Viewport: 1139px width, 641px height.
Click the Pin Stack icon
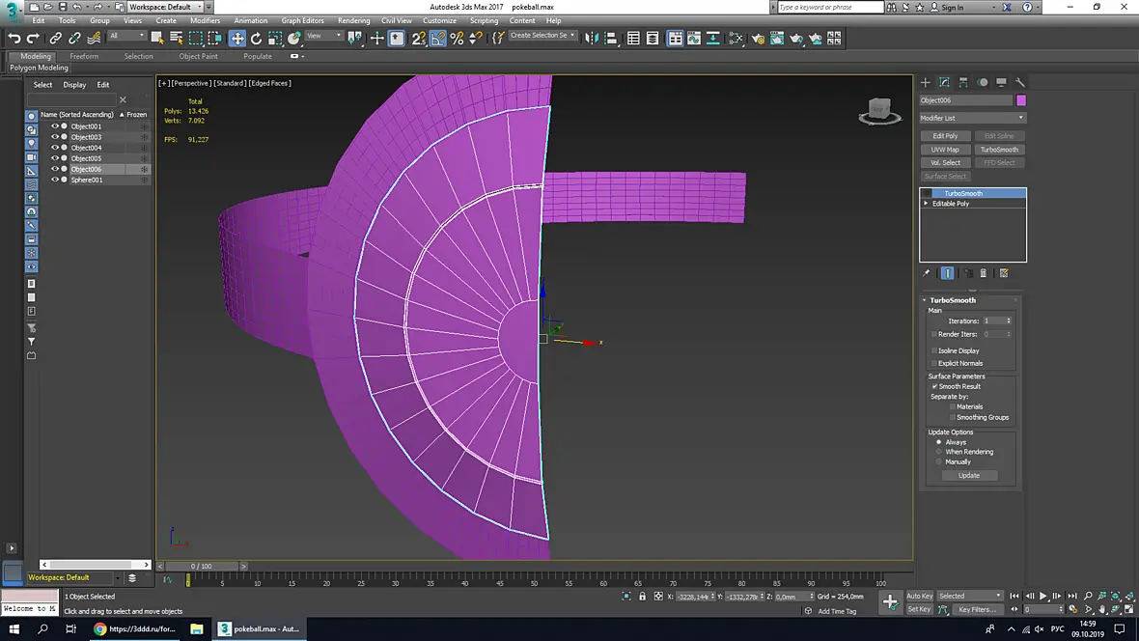click(x=927, y=273)
